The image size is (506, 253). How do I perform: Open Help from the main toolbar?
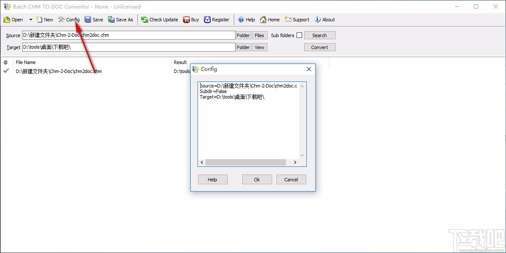[x=247, y=20]
